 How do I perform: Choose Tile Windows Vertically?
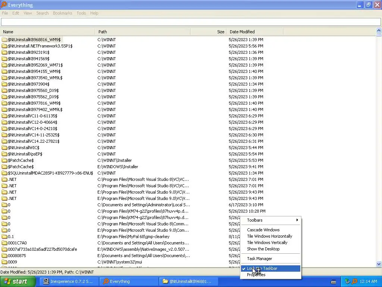click(x=270, y=242)
